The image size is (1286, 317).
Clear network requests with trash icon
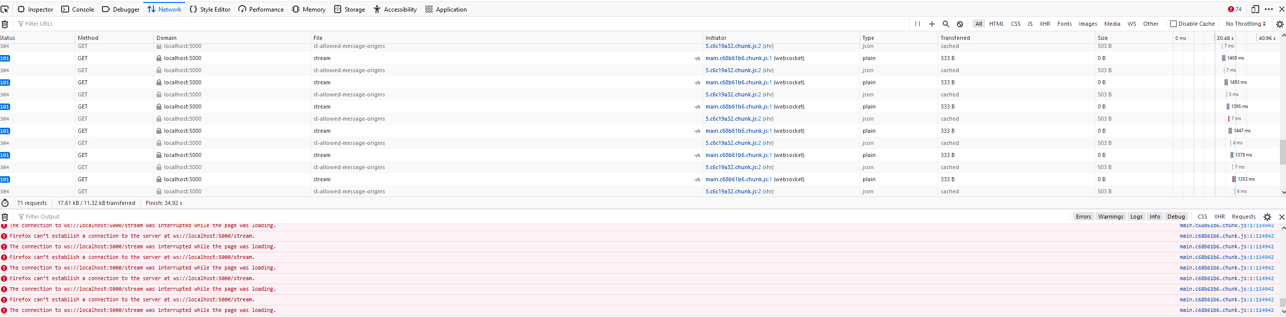[5, 24]
